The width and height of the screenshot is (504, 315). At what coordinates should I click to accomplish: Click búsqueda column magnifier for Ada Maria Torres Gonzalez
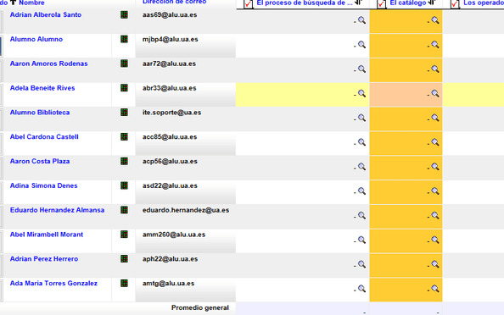[x=362, y=289]
